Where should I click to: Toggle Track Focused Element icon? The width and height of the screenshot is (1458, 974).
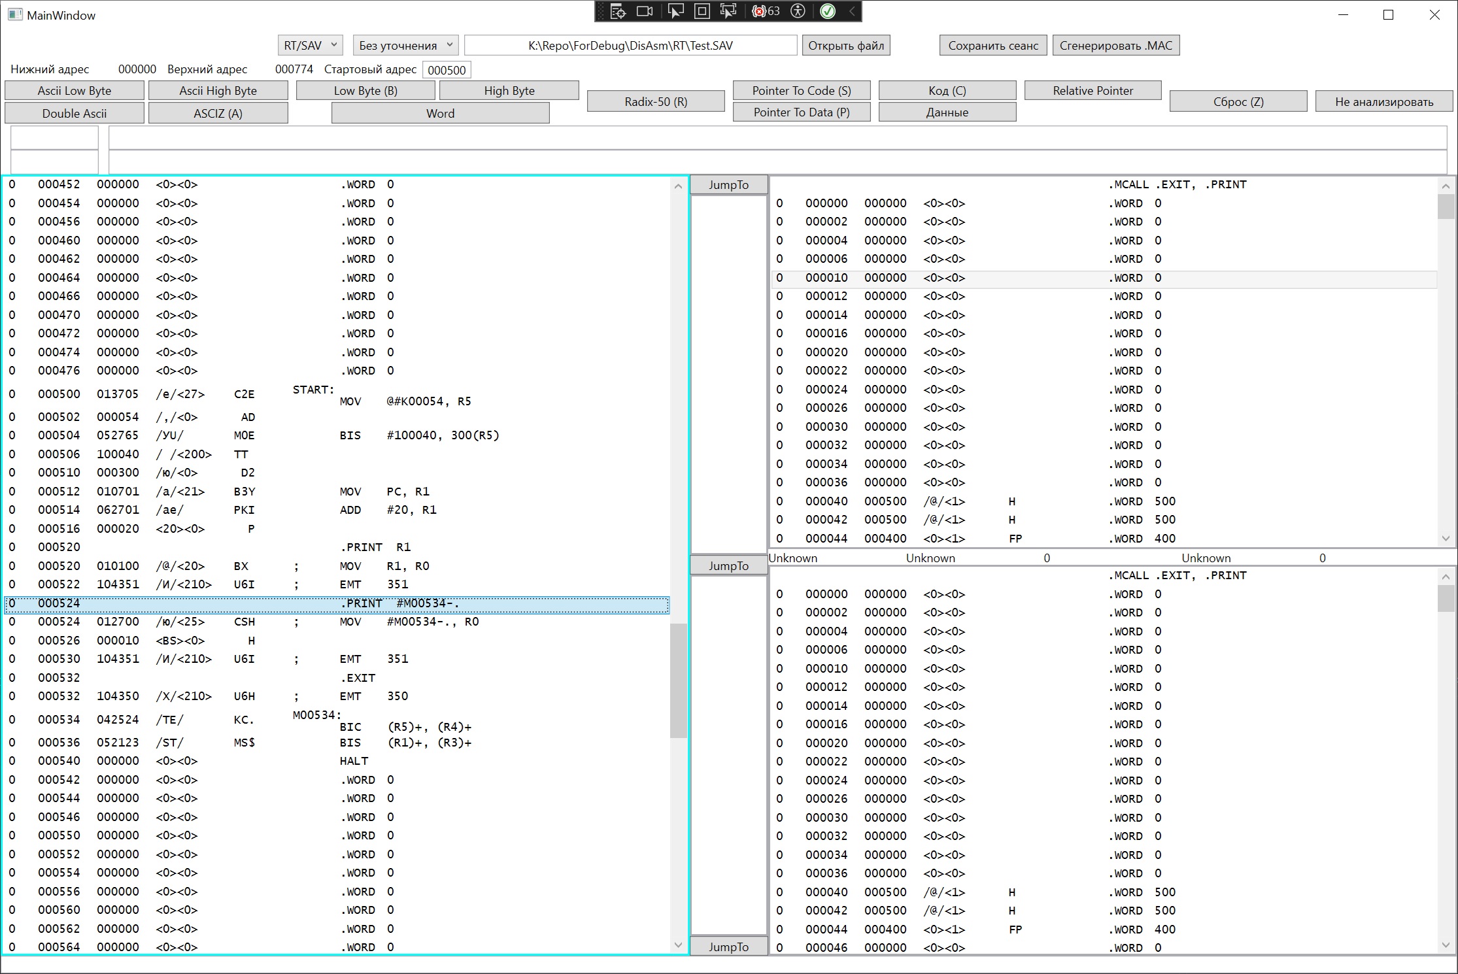(x=728, y=11)
